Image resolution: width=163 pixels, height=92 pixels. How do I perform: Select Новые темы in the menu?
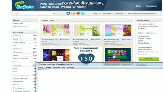(18, 24)
